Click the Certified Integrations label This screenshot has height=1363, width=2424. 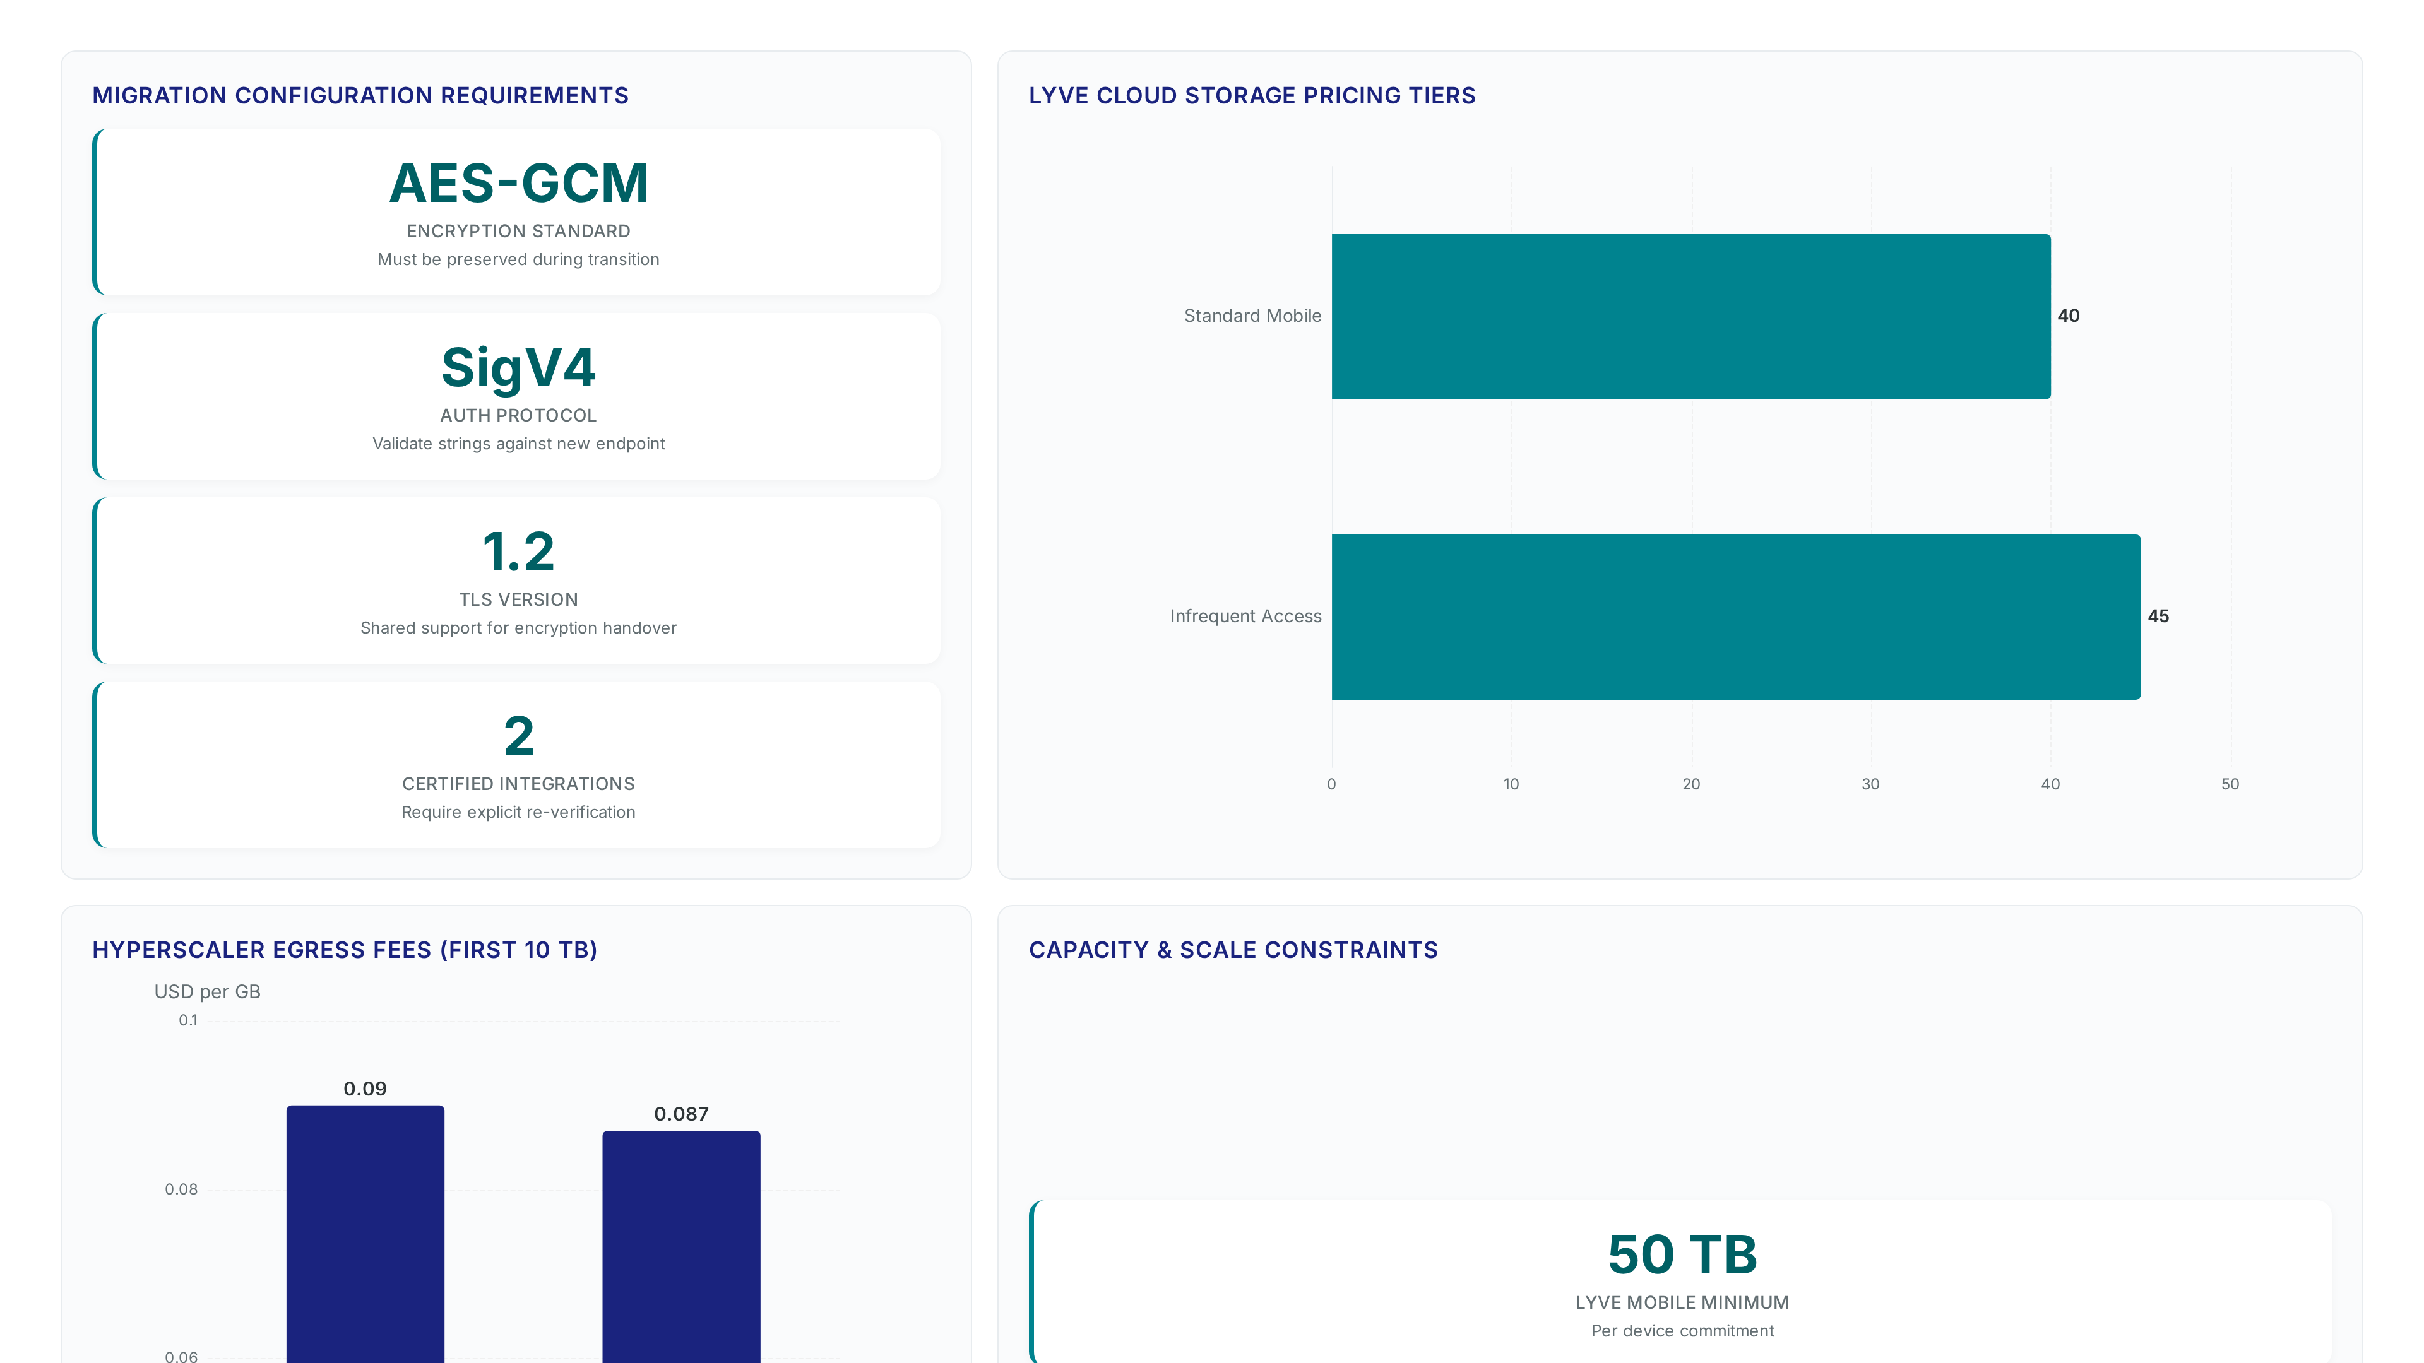pos(518,784)
